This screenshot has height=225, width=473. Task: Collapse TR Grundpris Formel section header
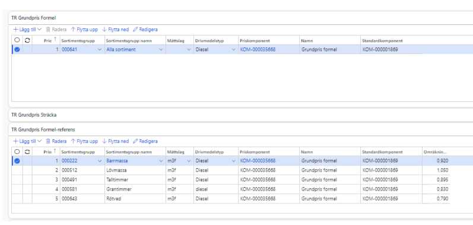click(33, 18)
